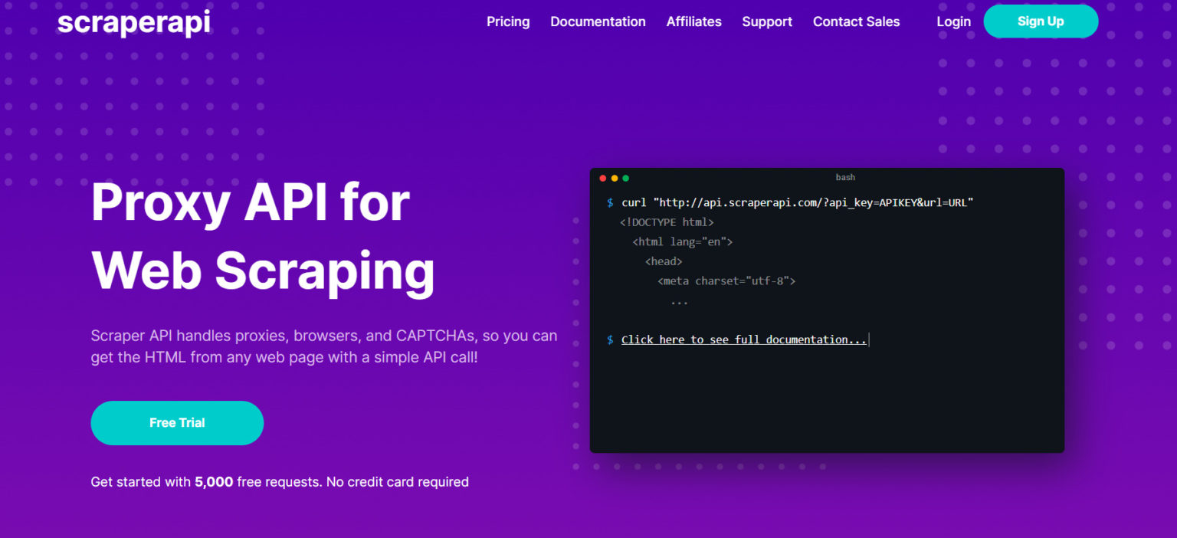This screenshot has width=1177, height=538.
Task: Click the green dot in the terminal window
Action: 625,177
